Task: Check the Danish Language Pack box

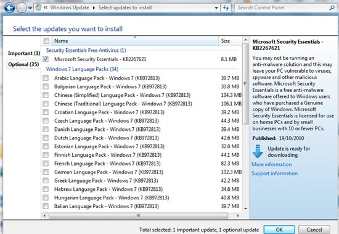Action: coord(46,130)
